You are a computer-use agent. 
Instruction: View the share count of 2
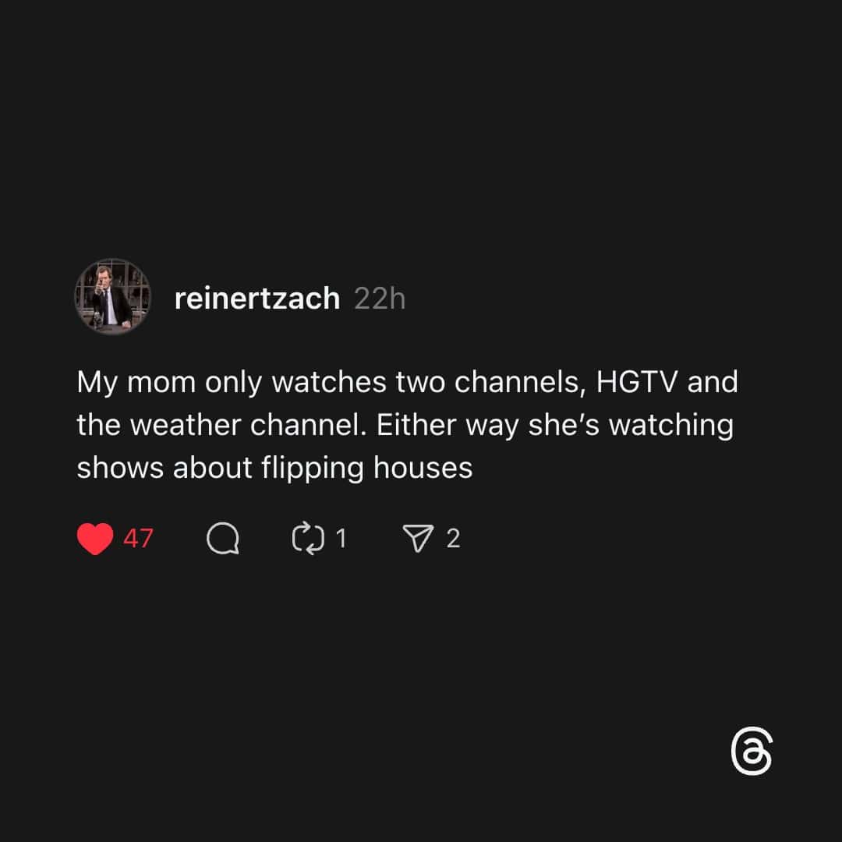click(453, 538)
